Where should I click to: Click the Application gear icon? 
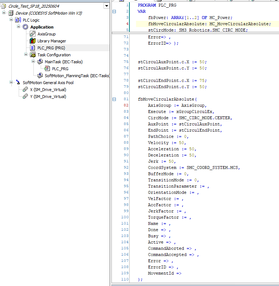pyautogui.click(x=25, y=27)
